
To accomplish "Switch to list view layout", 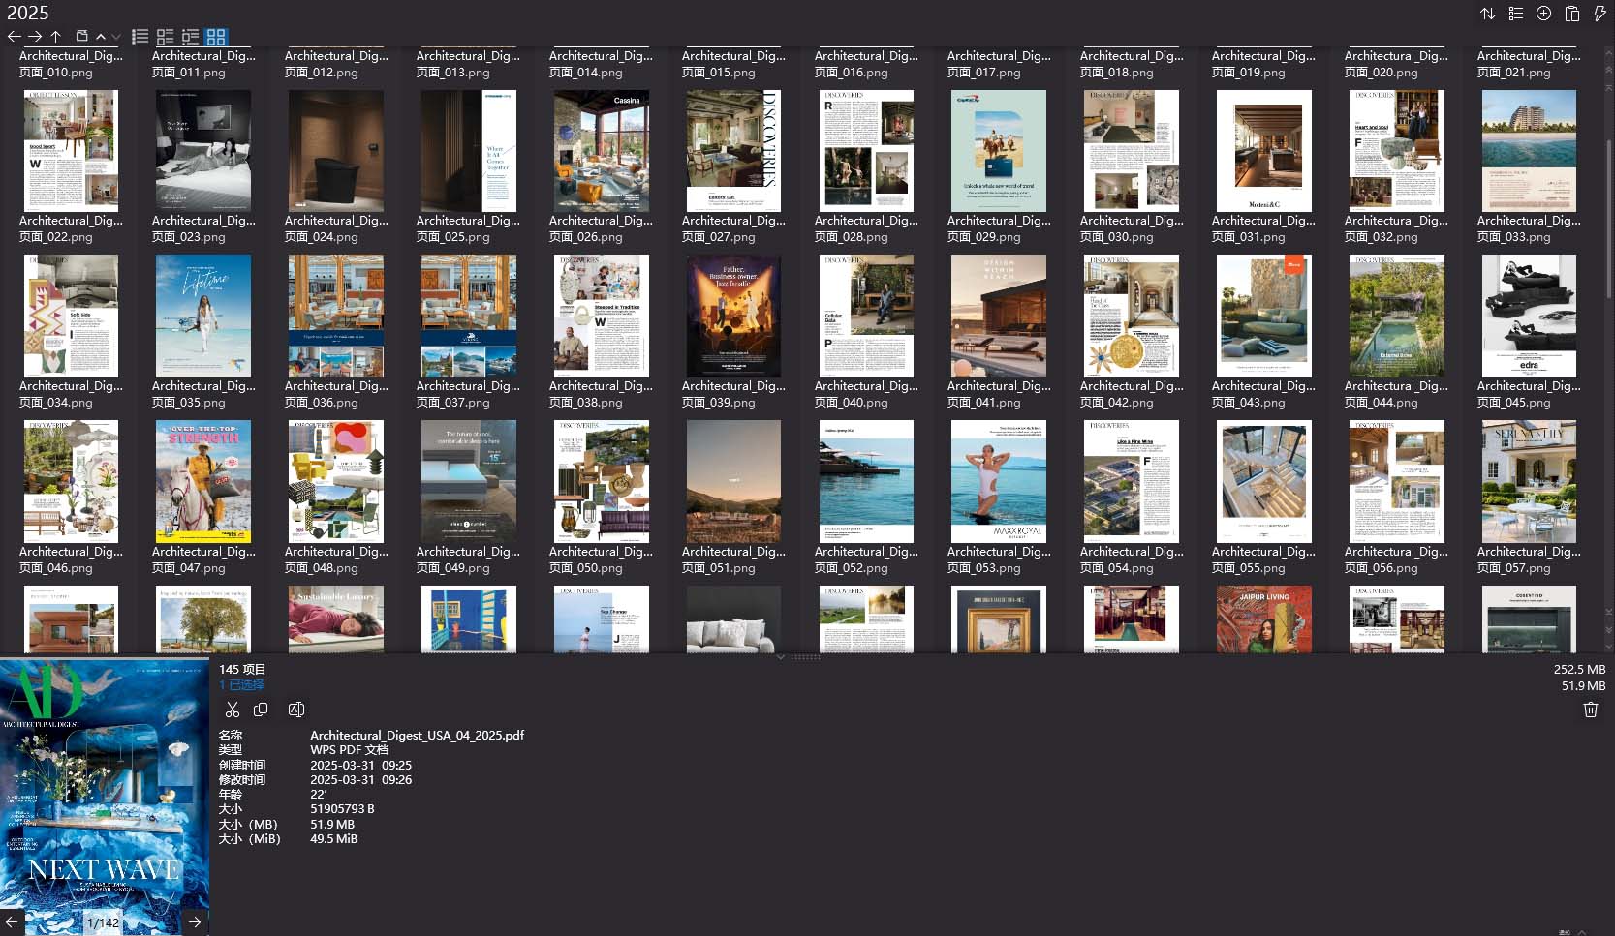I will pos(140,36).
